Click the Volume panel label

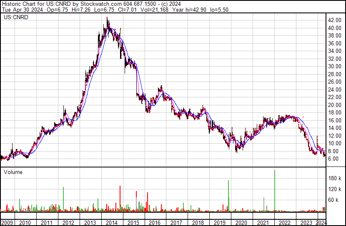[13, 172]
